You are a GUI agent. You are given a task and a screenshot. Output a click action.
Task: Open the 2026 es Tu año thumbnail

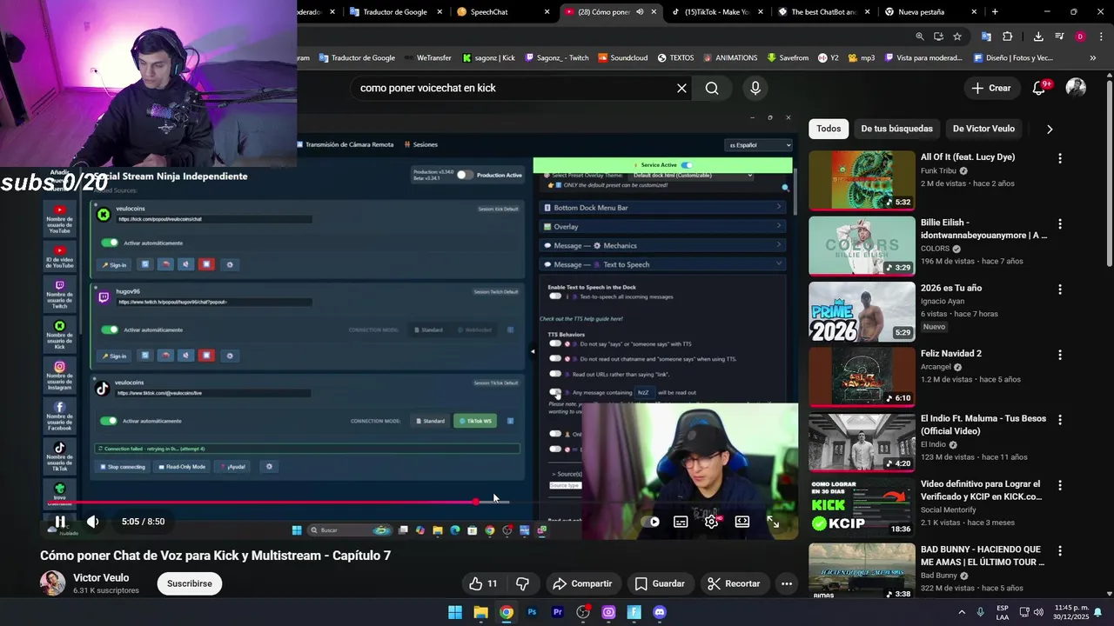pyautogui.click(x=862, y=311)
